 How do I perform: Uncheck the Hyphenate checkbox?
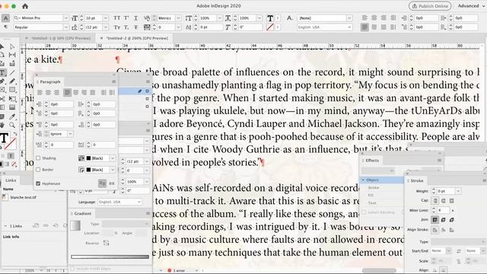pos(38,183)
